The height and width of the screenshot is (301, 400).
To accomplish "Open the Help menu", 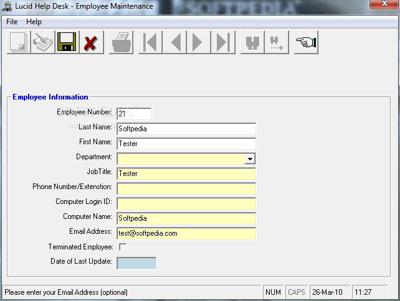I will (x=34, y=22).
